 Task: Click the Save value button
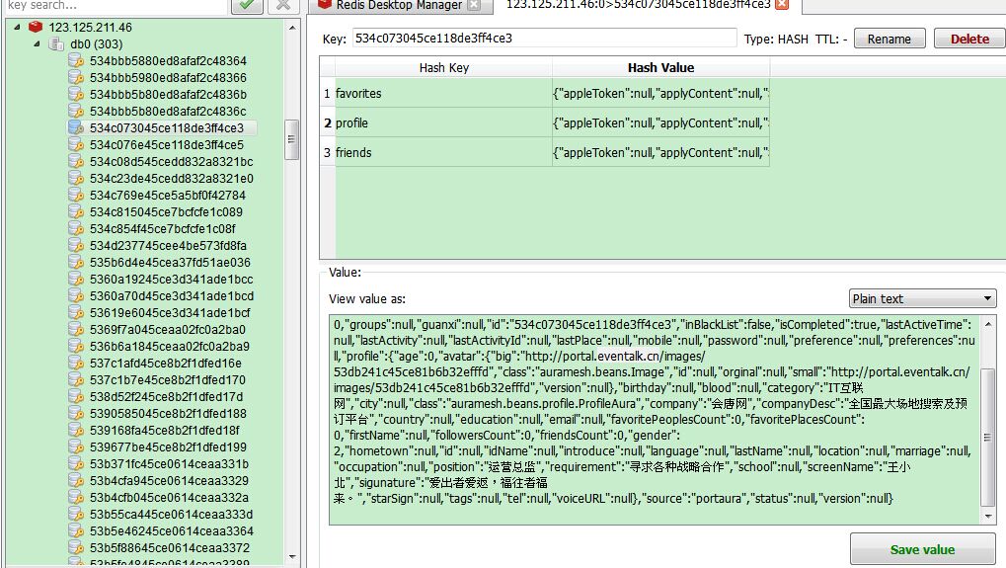pos(922,549)
